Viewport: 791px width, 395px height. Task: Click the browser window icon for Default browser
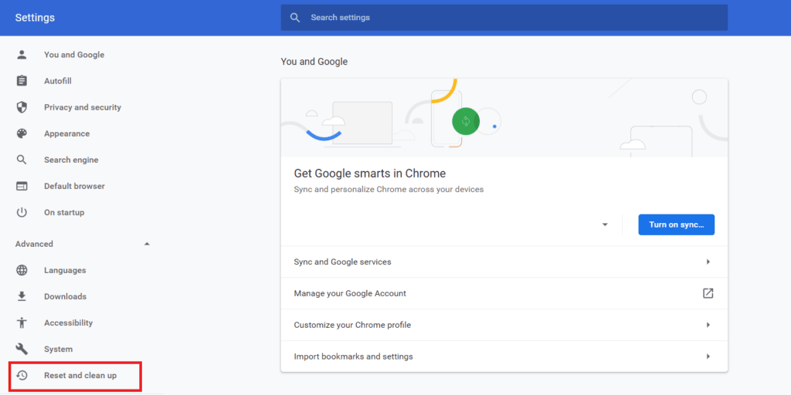tap(22, 186)
